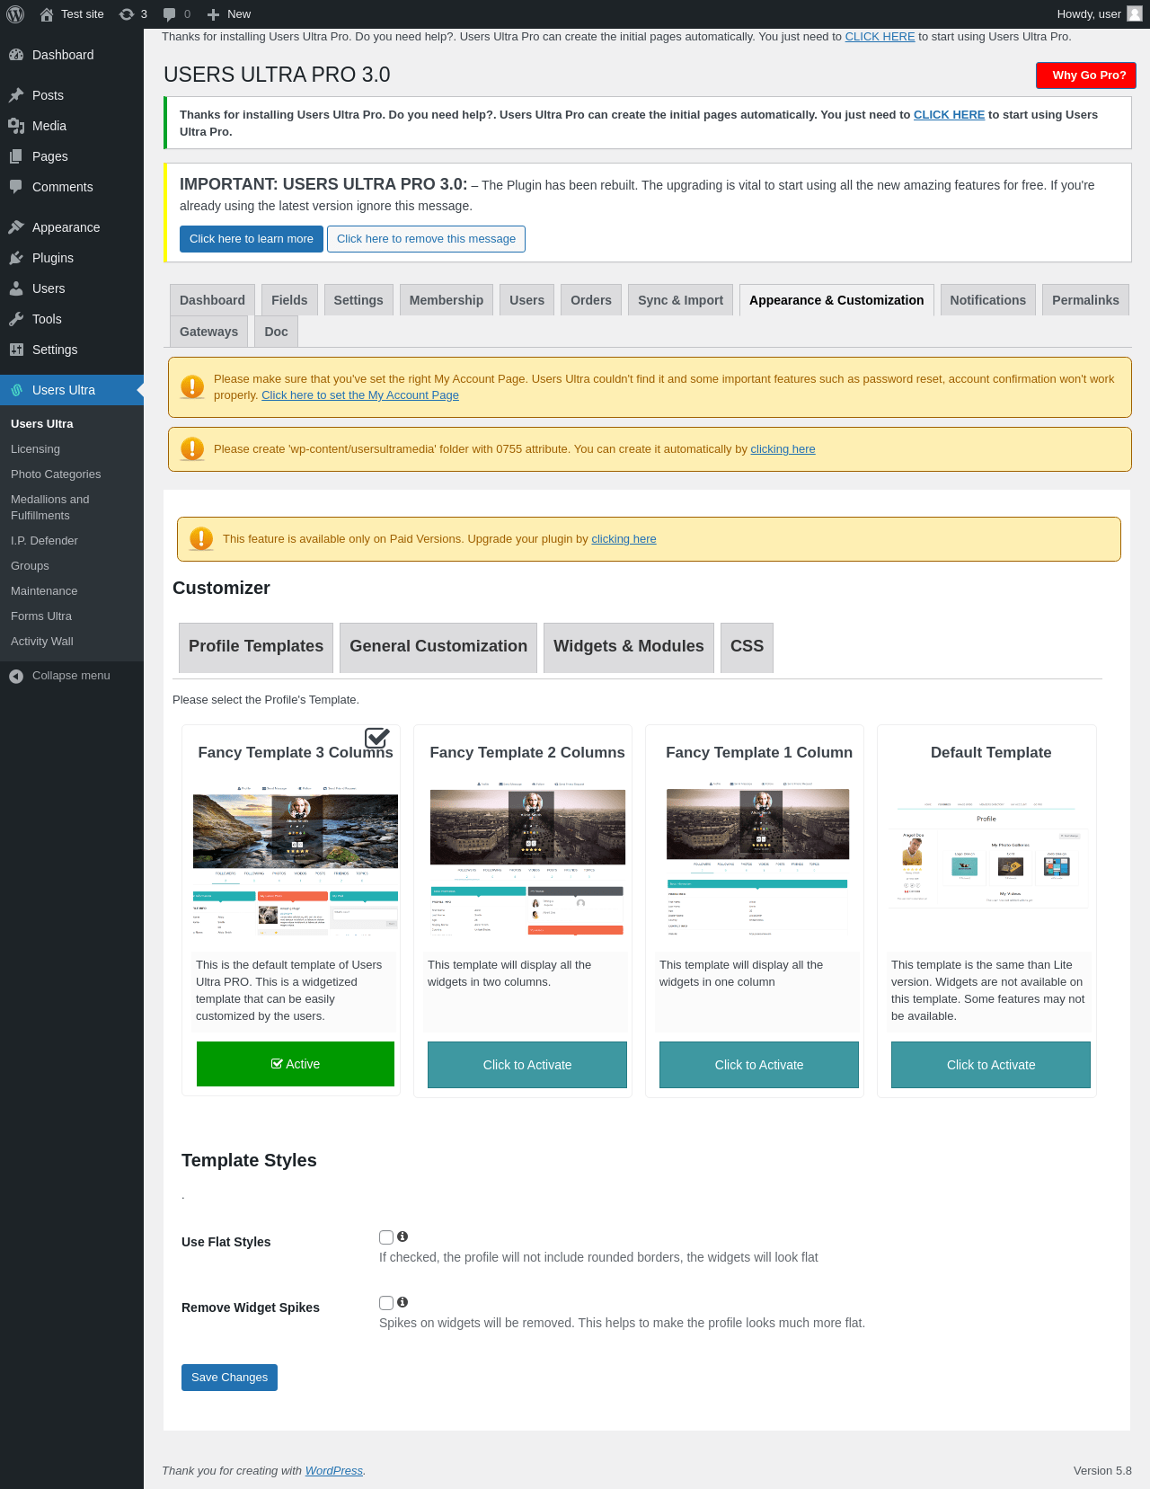Follow 'Click here to set the My Account Page' link

click(x=360, y=395)
